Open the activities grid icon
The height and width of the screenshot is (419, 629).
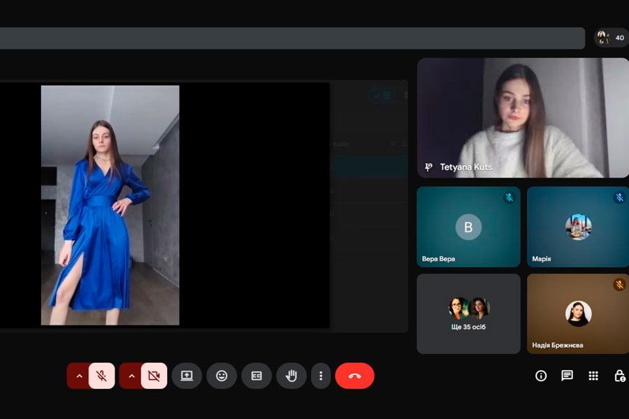[593, 376]
